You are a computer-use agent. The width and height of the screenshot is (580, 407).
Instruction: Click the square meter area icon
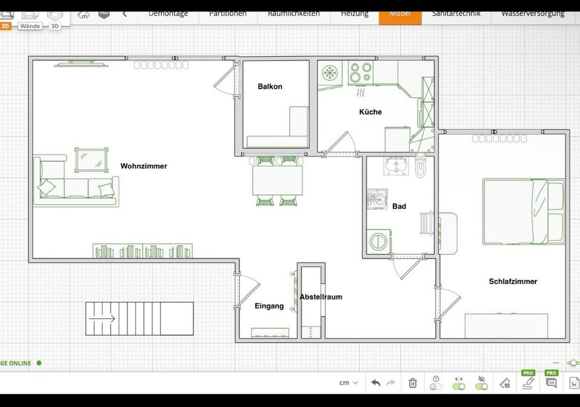[83, 14]
